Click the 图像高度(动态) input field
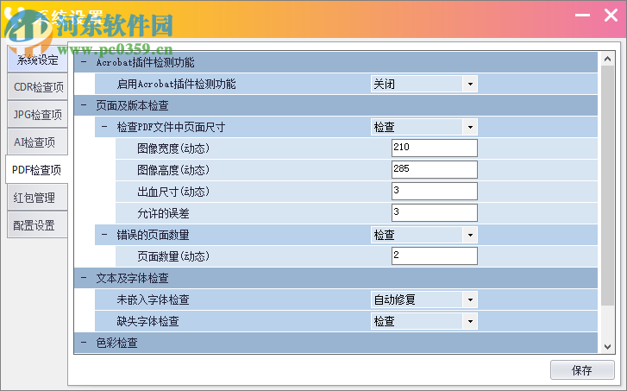Image resolution: width=627 pixels, height=391 pixels. 435,170
